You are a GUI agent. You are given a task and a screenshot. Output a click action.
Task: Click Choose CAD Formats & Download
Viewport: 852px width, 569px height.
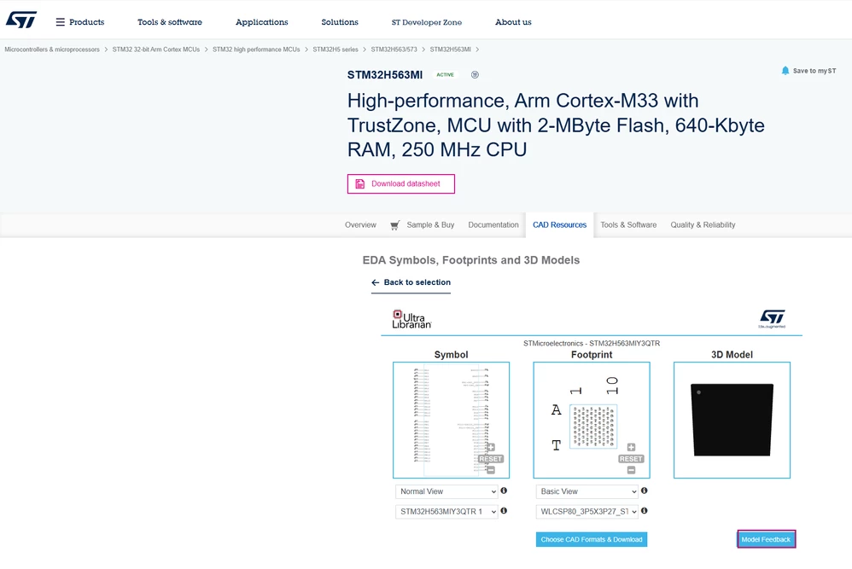[591, 540]
